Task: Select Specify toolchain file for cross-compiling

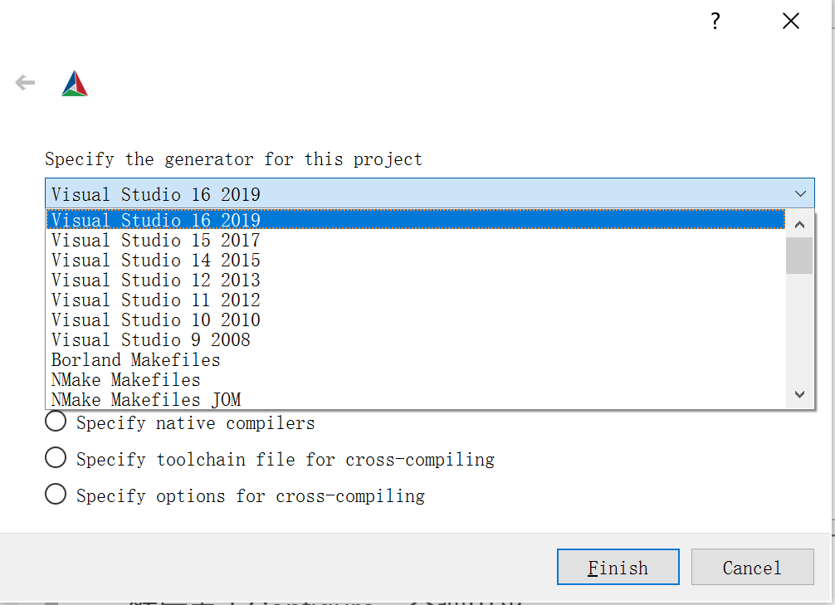Action: [56, 457]
